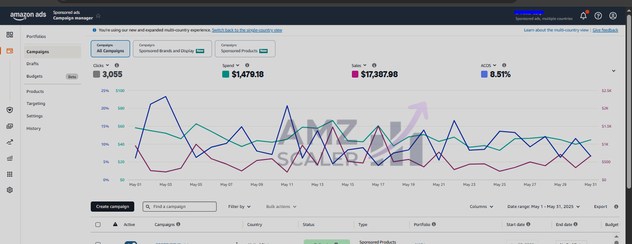This screenshot has height=244, width=632.
Task: Click info icon next to Clicks metric
Action: point(117,66)
